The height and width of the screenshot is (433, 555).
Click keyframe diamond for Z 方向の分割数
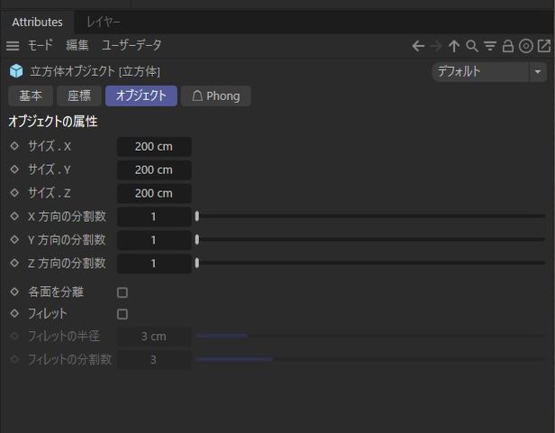pyautogui.click(x=14, y=263)
